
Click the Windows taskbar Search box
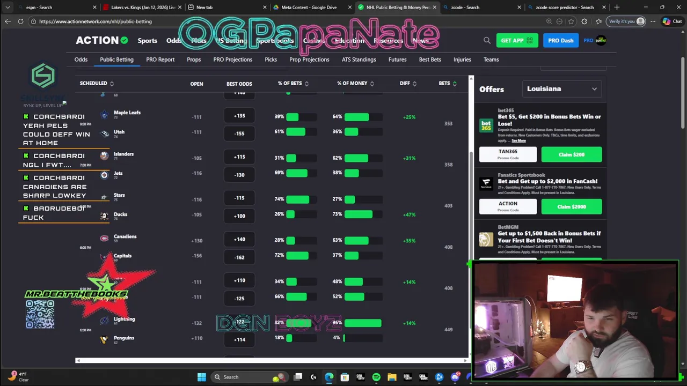(249, 377)
